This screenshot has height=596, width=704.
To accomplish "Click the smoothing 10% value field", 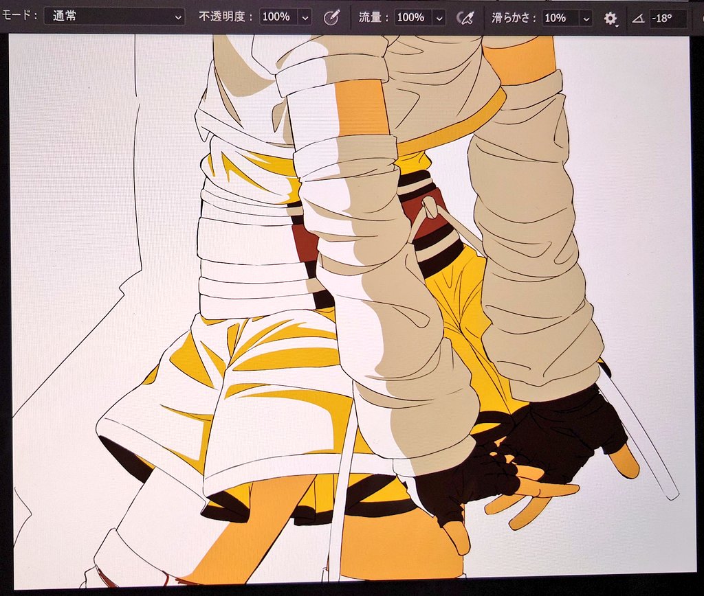I will click(560, 18).
